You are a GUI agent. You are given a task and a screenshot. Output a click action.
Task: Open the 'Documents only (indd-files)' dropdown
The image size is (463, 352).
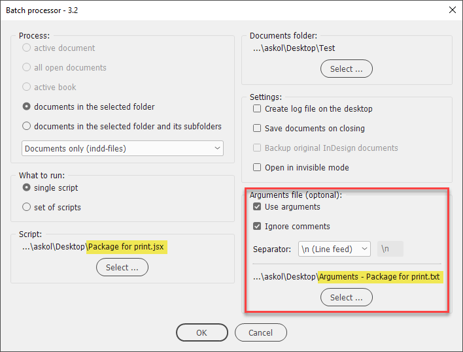point(122,148)
